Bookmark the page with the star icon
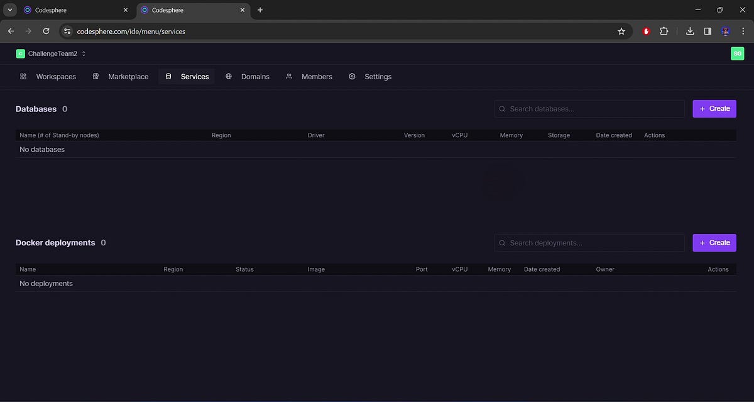The height and width of the screenshot is (402, 754). click(x=621, y=31)
